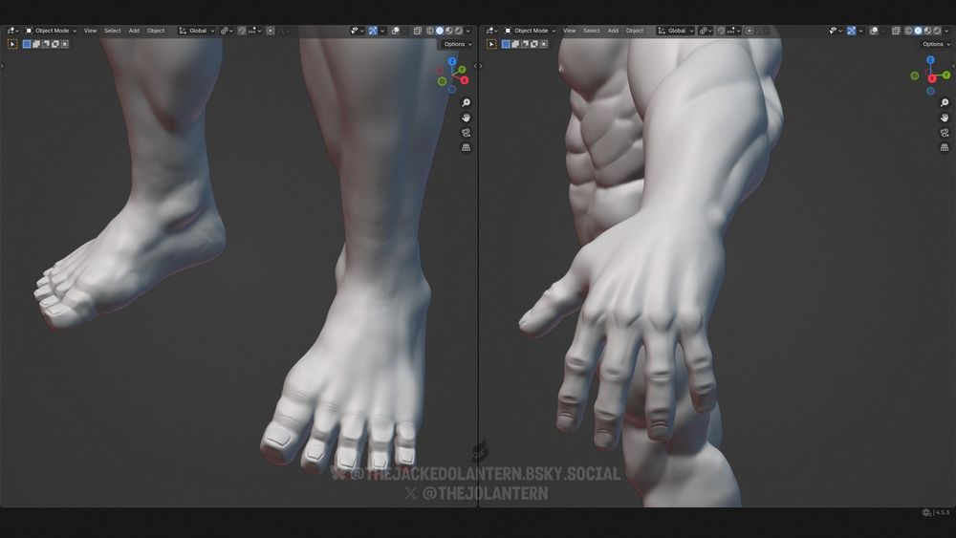Screen dimensions: 956x538
Task: Toggle proportional editing in left viewport
Action: click(271, 31)
